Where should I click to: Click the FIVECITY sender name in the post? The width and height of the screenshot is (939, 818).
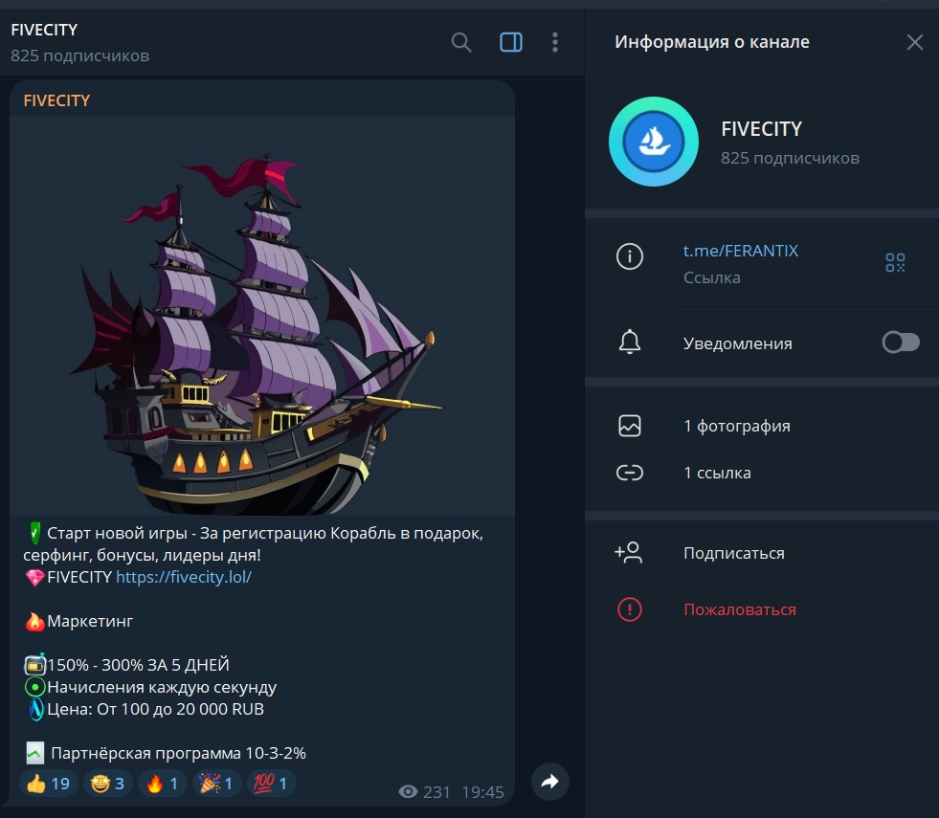[x=56, y=100]
